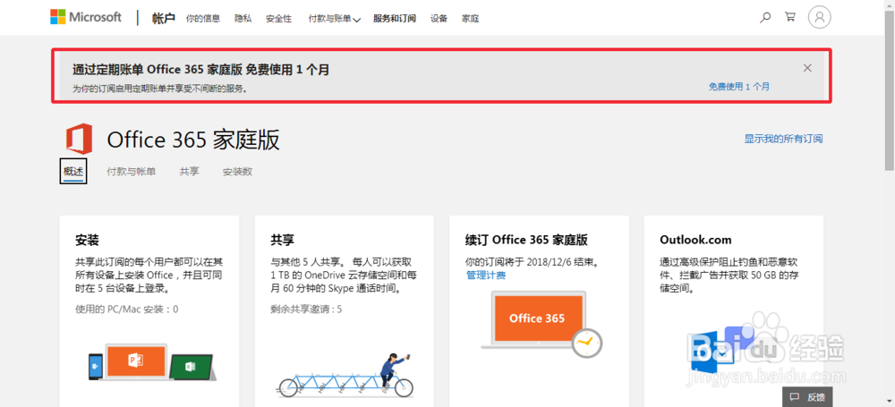Click the install devices illustration
The image size is (895, 407).
152,362
